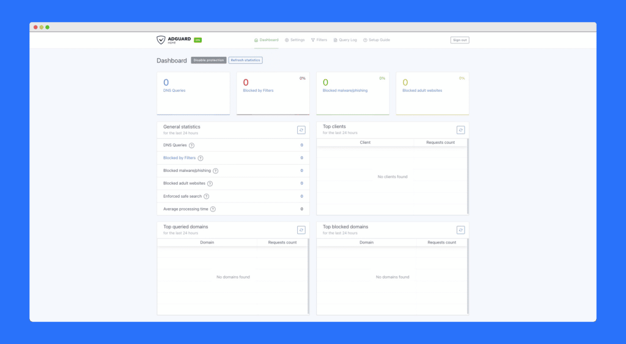Refresh the Top blocked domains card
Screen dimensions: 626x344
(460, 230)
